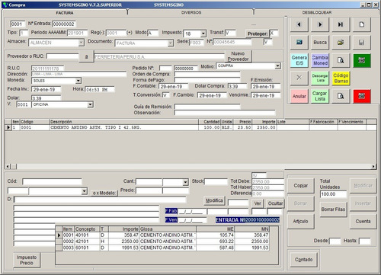
Task: Expand the Impuesto dropdown showing 18
Action: pos(203,34)
